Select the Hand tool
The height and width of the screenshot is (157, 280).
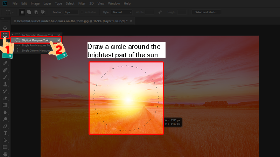click(x=5, y=154)
